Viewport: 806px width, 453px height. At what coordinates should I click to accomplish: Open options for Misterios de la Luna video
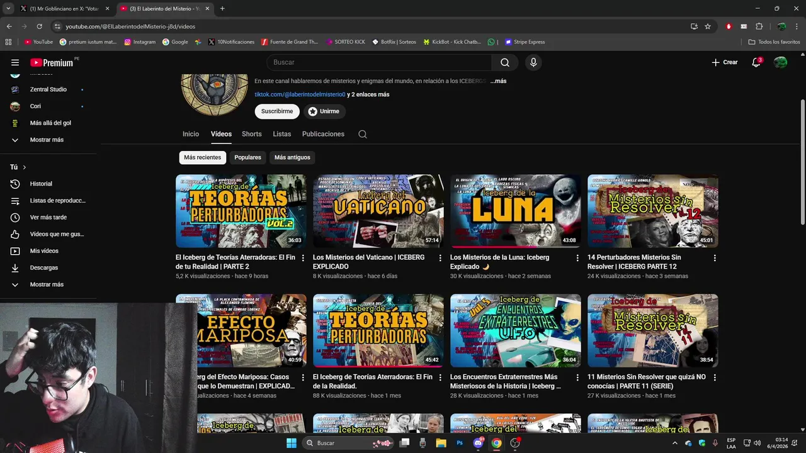577,258
